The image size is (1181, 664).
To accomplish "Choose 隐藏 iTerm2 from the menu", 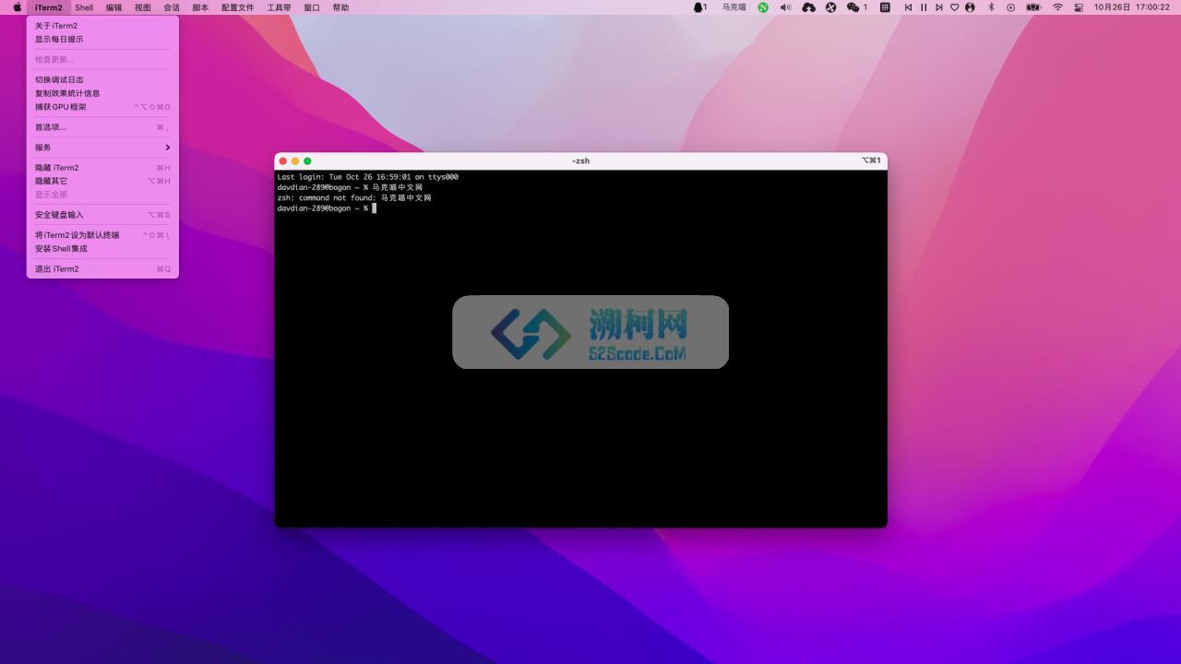I will click(102, 168).
